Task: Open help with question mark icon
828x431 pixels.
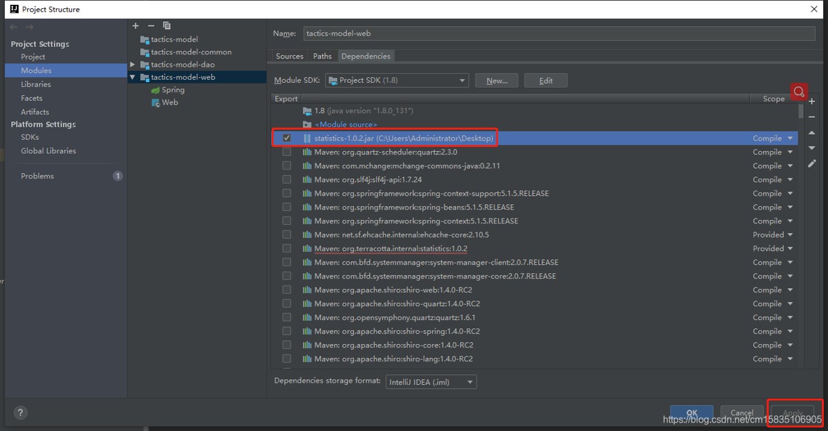Action: pyautogui.click(x=20, y=413)
